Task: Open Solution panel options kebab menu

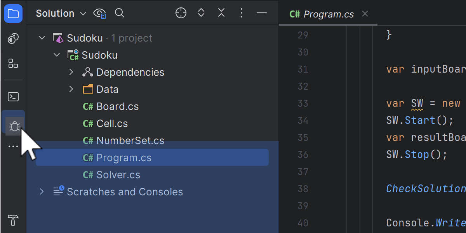Action: [x=242, y=13]
